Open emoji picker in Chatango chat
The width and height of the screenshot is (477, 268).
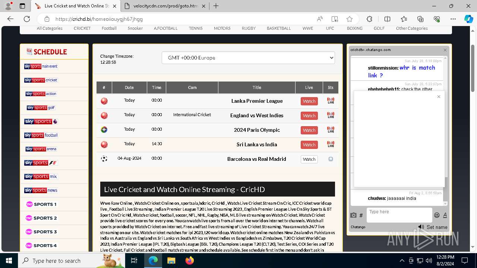(x=437, y=215)
